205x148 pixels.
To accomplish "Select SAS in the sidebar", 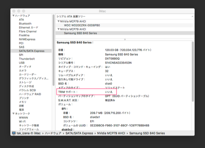I will pos(22,47).
